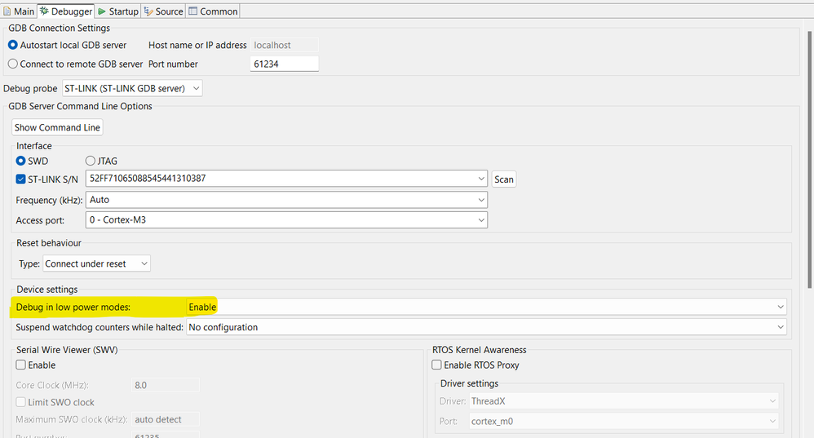
Task: Tick the Enable RTOS Proxy checkbox
Action: click(x=436, y=365)
